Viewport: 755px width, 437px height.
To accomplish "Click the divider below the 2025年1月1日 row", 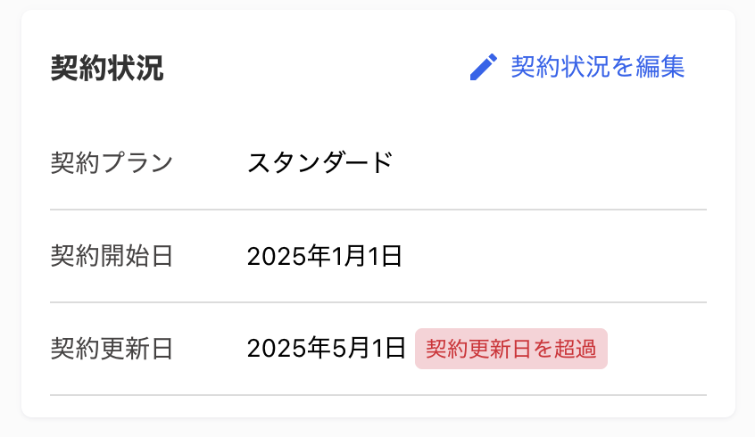I will click(378, 302).
